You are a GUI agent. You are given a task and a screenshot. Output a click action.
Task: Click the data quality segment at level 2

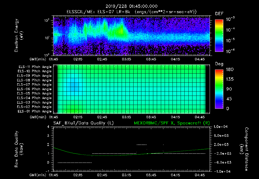142,145
